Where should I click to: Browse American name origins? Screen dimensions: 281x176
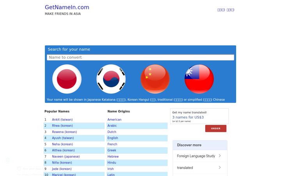coord(114,119)
